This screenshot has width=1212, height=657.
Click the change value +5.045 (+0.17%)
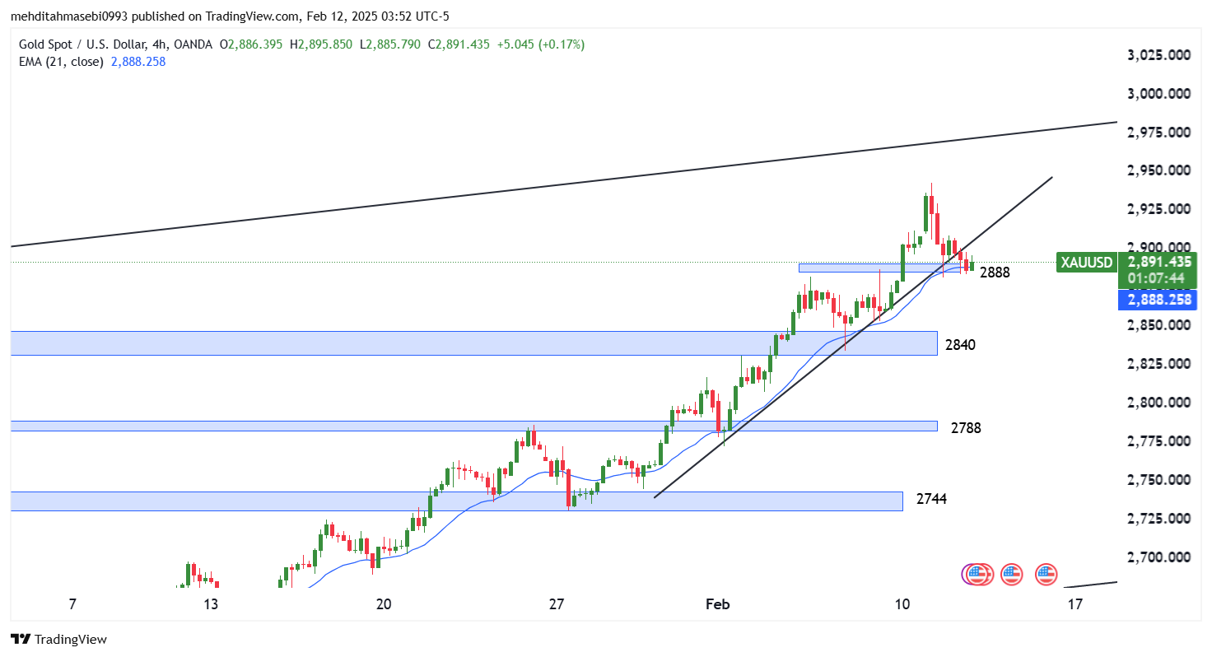pyautogui.click(x=542, y=44)
